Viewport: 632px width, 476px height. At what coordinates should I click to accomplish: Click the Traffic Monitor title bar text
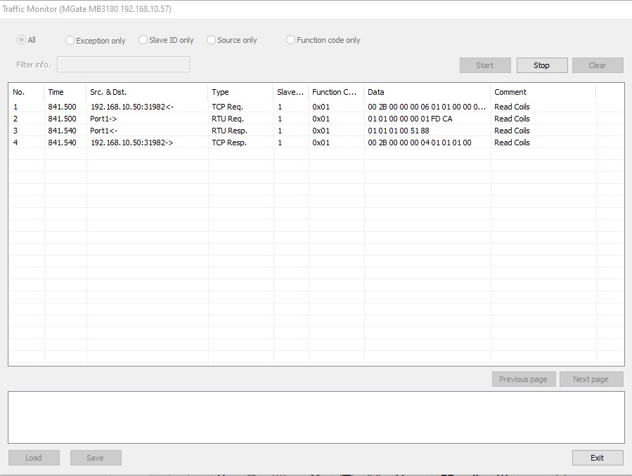86,9
